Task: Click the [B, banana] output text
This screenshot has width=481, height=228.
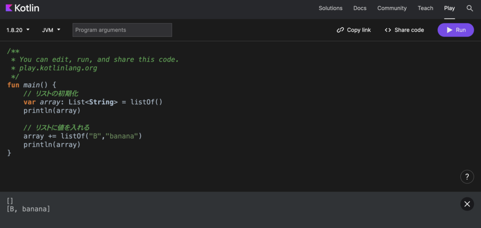Action: [28, 209]
